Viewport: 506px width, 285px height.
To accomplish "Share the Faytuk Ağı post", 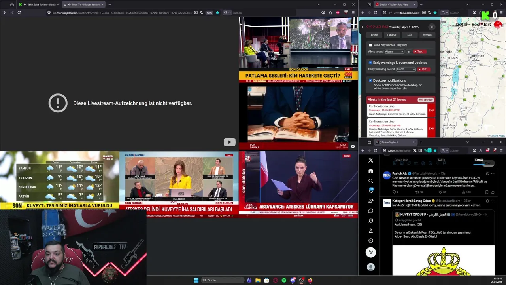I will [493, 192].
